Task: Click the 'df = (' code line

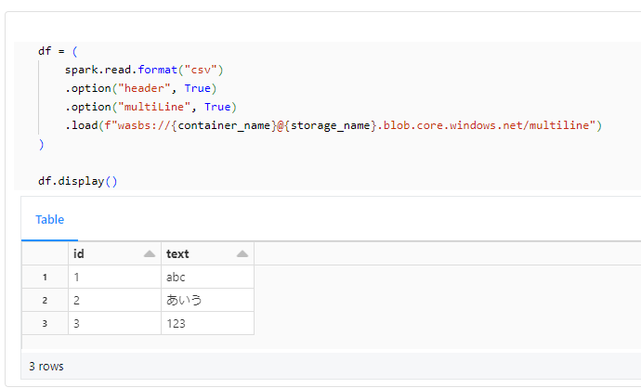Action: 58,51
